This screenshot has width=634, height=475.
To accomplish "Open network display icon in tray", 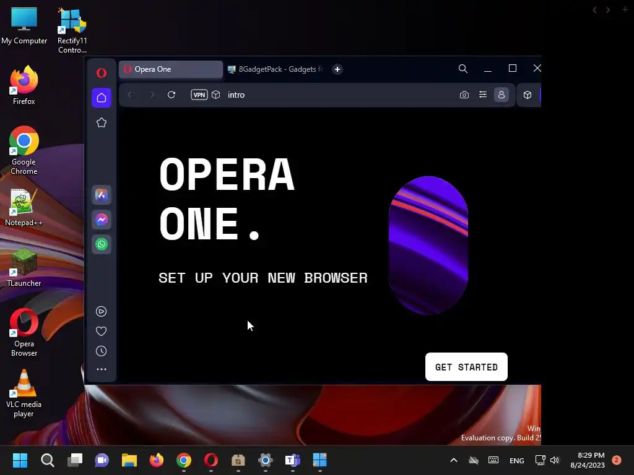I will (540, 460).
